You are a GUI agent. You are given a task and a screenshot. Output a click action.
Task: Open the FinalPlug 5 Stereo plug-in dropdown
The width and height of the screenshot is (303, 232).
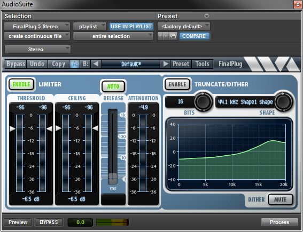coord(37,27)
